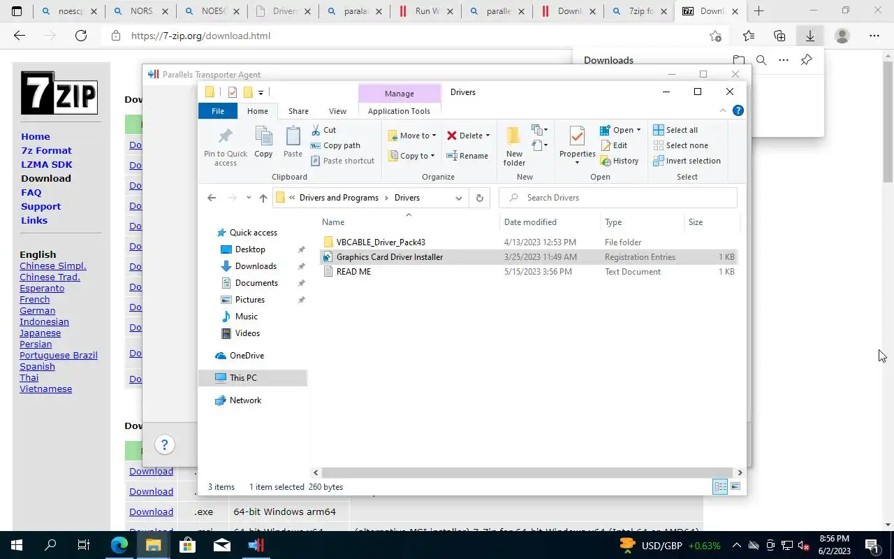Open 7z Format link
This screenshot has width=894, height=559.
tap(46, 150)
